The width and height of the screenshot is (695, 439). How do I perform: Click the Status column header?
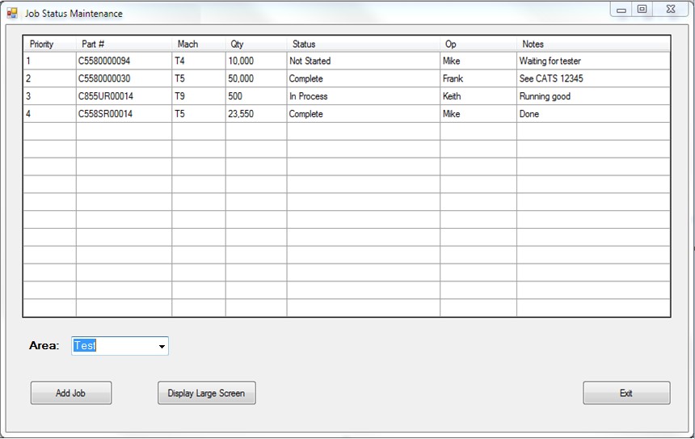(364, 44)
